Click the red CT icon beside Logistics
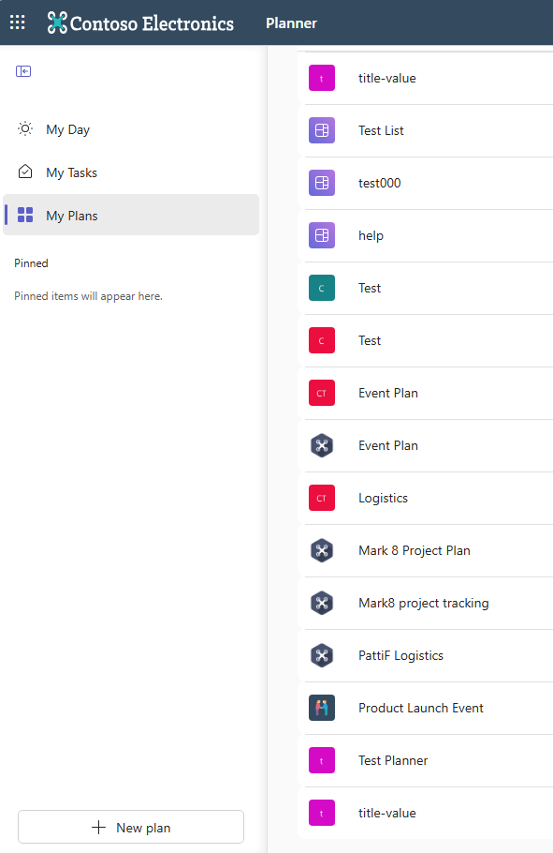The image size is (553, 853). point(322,498)
